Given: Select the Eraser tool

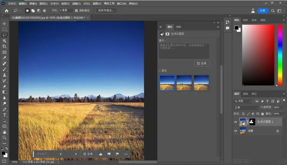Looking at the screenshot, I should tap(5, 86).
